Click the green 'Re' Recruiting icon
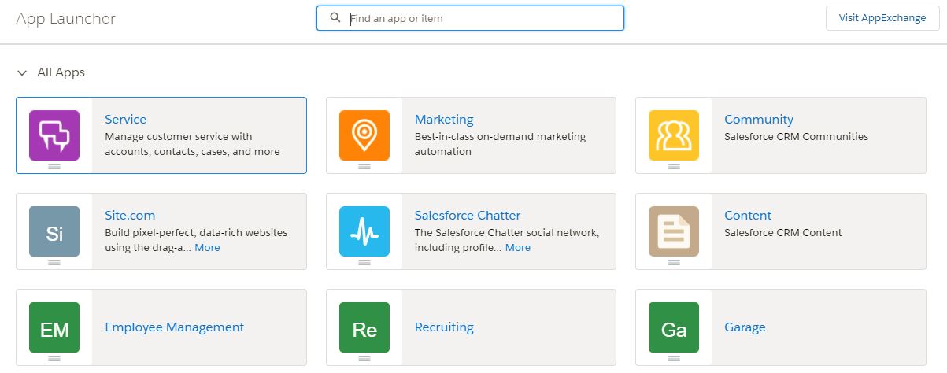947x373 pixels. click(x=364, y=327)
